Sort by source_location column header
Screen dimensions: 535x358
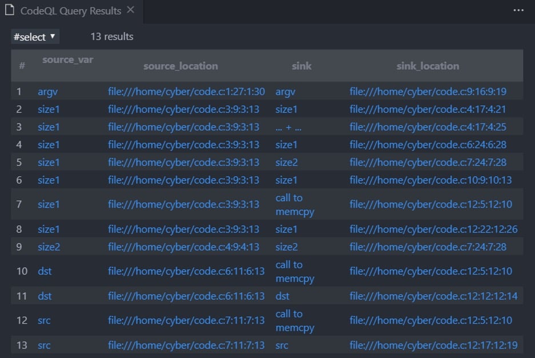pos(181,66)
